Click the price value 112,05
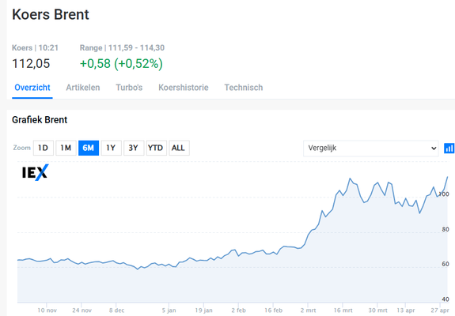The width and height of the screenshot is (455, 316). click(x=31, y=64)
